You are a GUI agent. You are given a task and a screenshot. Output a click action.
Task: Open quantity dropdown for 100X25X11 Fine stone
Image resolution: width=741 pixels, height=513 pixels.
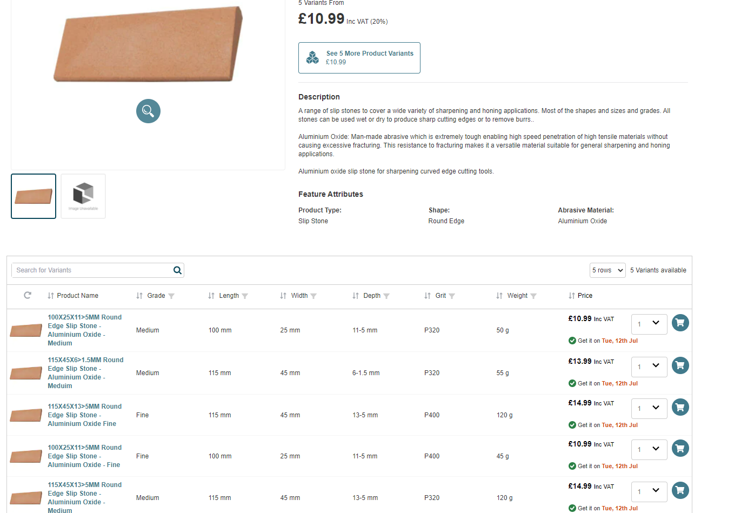[x=649, y=449]
